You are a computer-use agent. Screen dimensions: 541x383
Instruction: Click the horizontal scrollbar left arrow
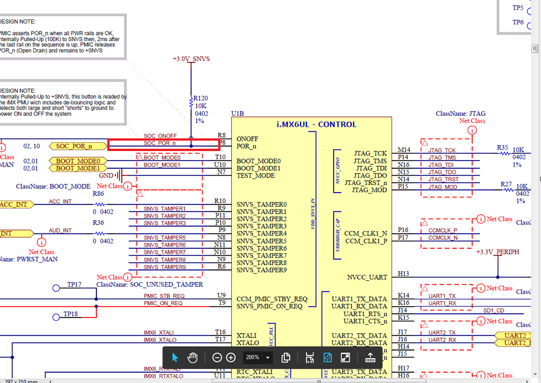[x=50, y=381]
